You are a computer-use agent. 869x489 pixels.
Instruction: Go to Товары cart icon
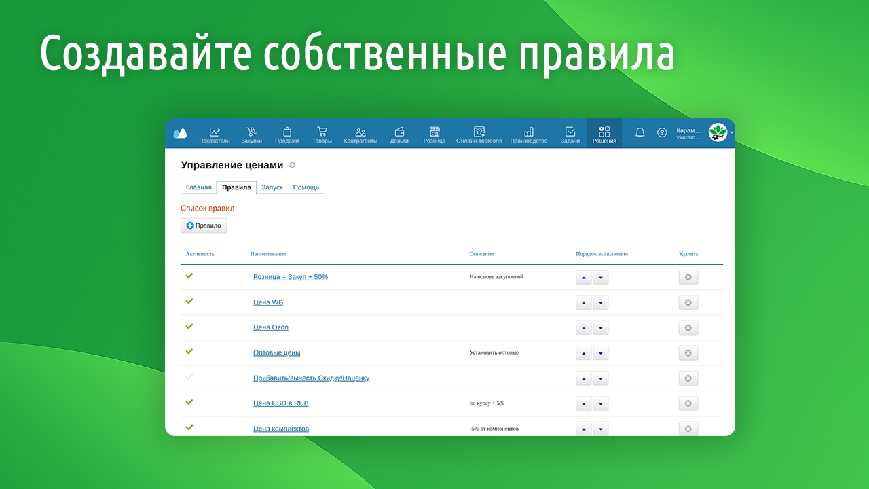click(x=322, y=132)
